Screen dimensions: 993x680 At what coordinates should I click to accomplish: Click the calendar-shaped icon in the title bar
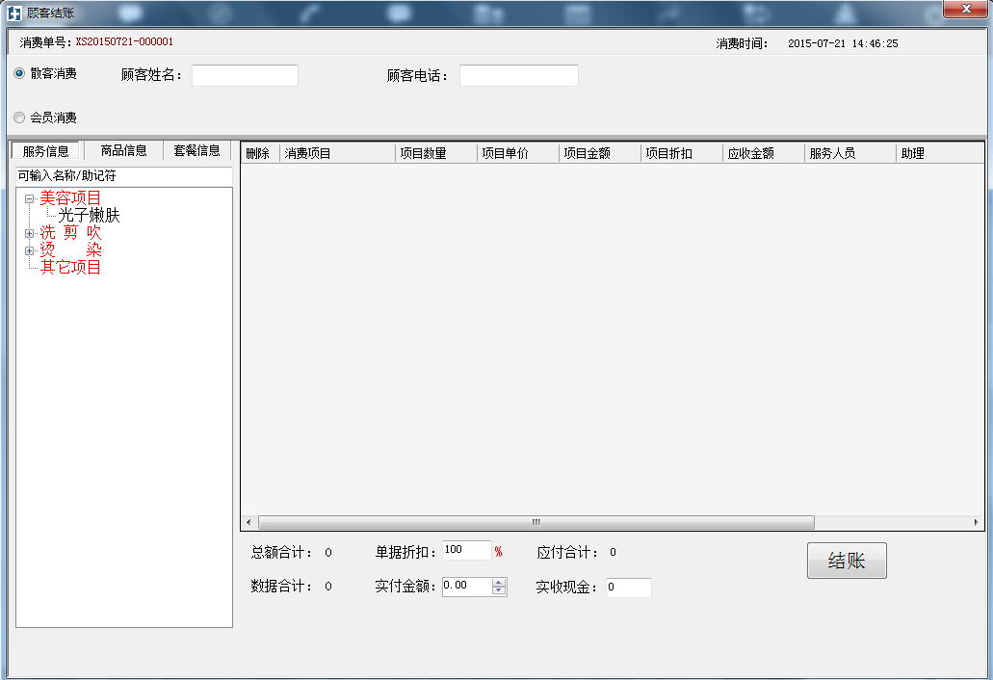coord(578,13)
